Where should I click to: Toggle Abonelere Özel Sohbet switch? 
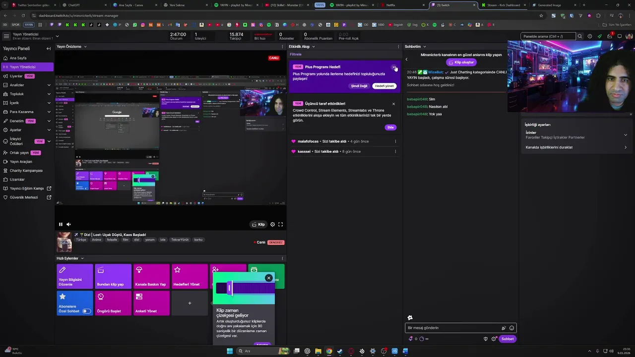click(86, 311)
